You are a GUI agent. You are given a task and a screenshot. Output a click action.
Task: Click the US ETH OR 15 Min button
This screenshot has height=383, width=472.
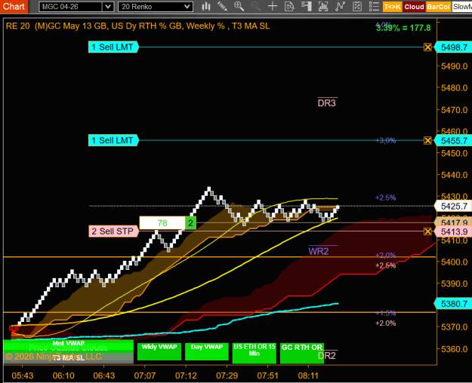[x=255, y=354]
